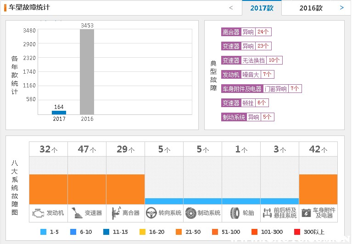Image resolution: width=352 pixels, height=244 pixels.
Task: Click the 2017 blue bar in chart
Action: tap(59, 113)
